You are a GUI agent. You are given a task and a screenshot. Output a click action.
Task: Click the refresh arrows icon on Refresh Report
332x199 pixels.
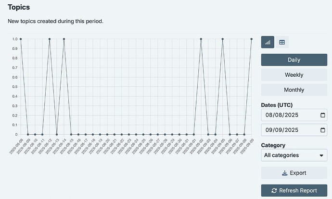274,190
